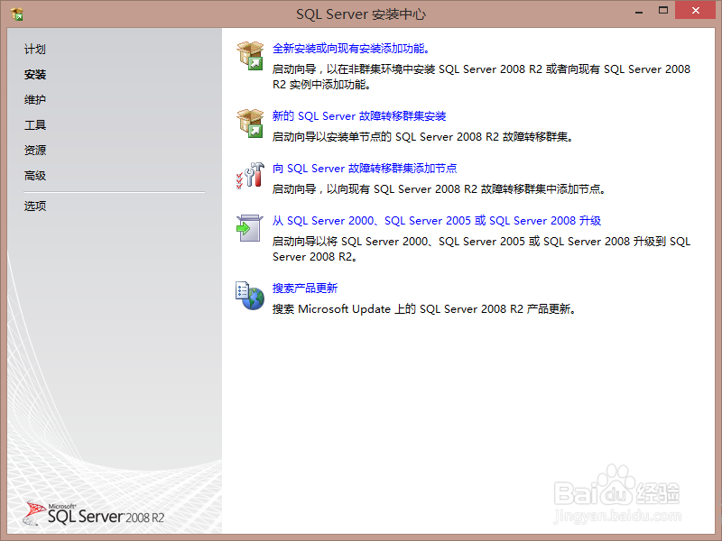The width and height of the screenshot is (722, 541).
Task: Minimize the SQL Server 安装中心 window
Action: click(x=639, y=11)
